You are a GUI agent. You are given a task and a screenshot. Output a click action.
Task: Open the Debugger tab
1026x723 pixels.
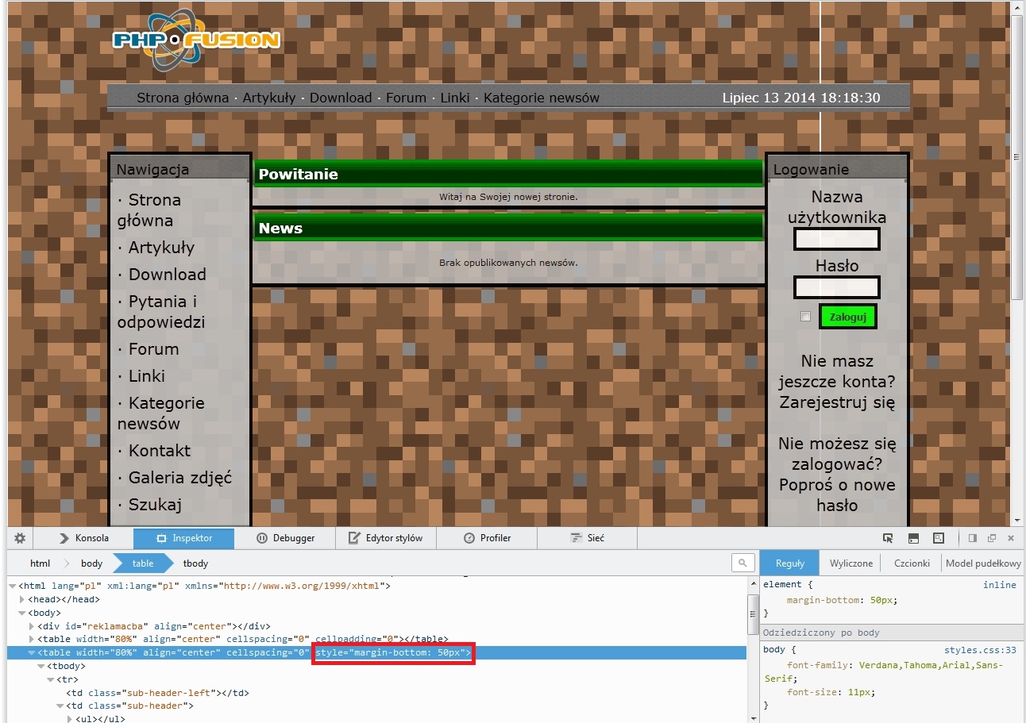click(285, 538)
